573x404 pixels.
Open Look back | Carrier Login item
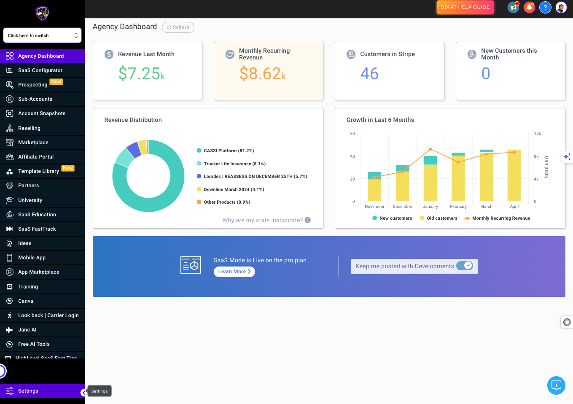tap(43, 315)
